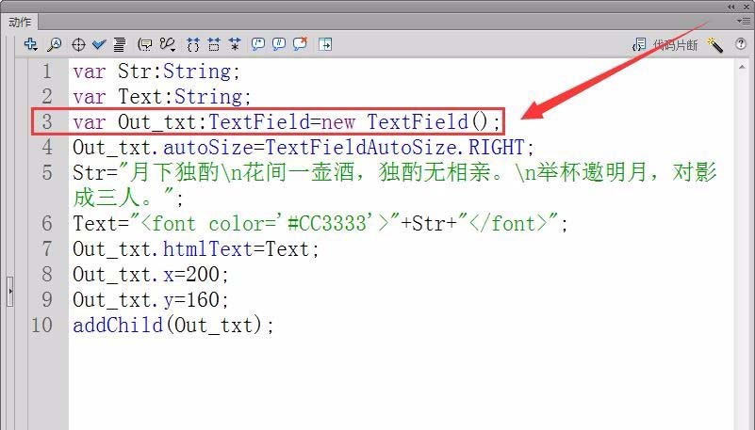The image size is (755, 430).
Task: Apply line comment icon
Action: point(279,44)
